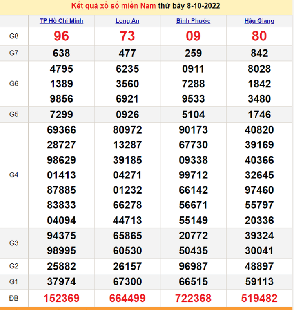Open the TP Hồ Chí Minh province link
The width and height of the screenshot is (294, 310).
pyautogui.click(x=61, y=21)
